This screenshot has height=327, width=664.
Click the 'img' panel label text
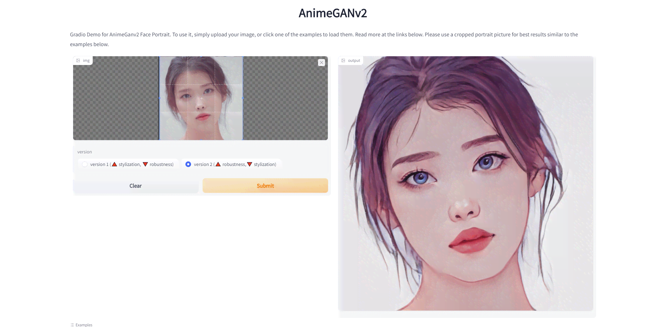tap(86, 60)
